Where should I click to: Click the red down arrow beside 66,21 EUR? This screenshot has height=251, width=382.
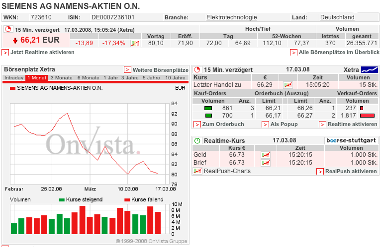(x=15, y=41)
